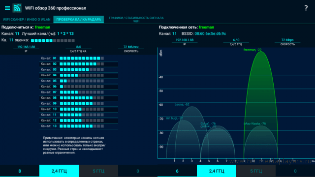Click Канал 13 rating row
Screen dimensions: 315x177
[x=79, y=126]
